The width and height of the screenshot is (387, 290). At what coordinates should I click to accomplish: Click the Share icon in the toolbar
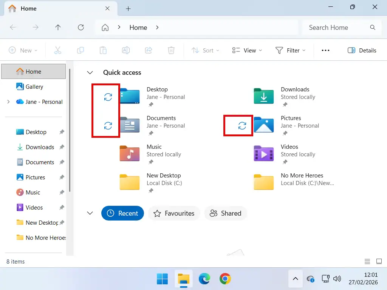pyautogui.click(x=149, y=50)
